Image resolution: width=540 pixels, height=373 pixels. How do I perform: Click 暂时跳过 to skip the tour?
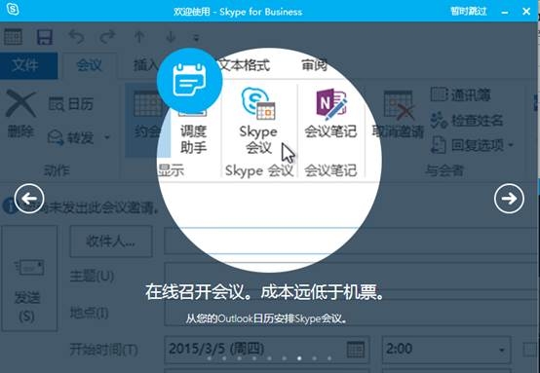[469, 12]
